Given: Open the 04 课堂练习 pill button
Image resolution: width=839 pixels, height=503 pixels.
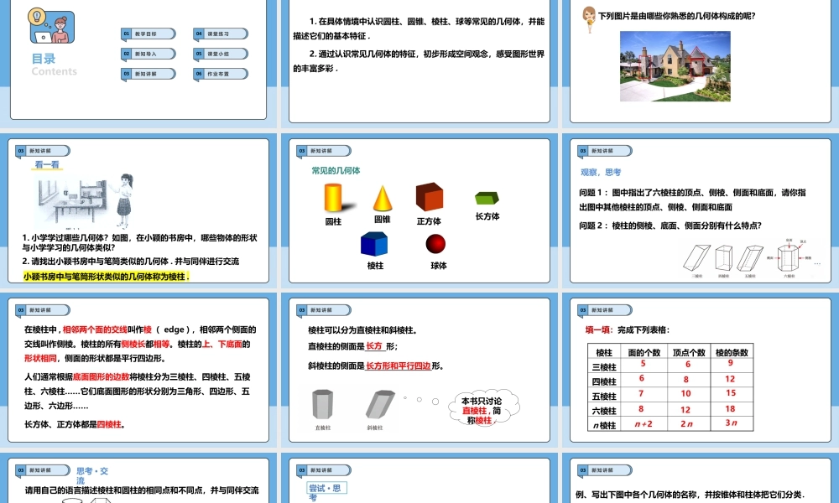Looking at the screenshot, I should click(x=220, y=34).
